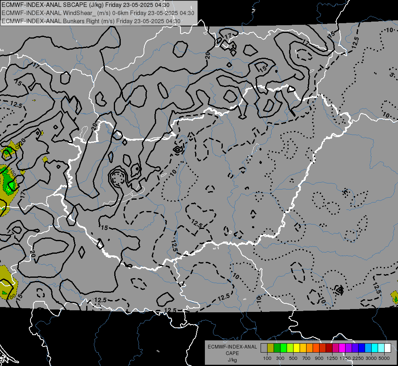Click the '100' legend scale value
The image size is (398, 366).
tap(267, 358)
